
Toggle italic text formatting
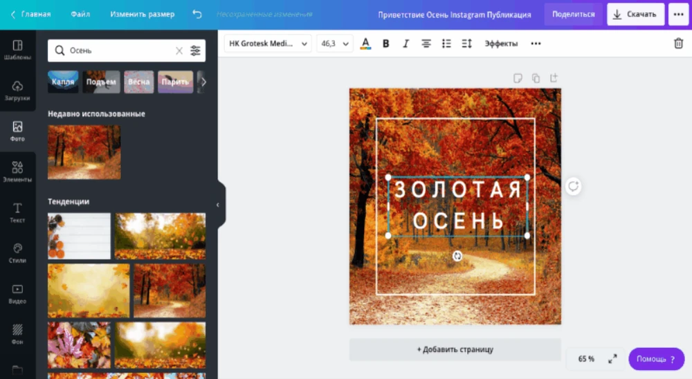406,44
